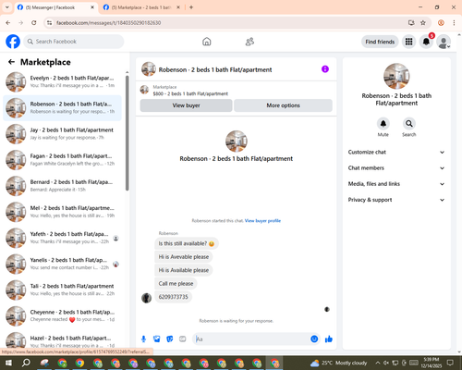This screenshot has width=462, height=370.
Task: Open the Tali conversation
Action: [62, 290]
